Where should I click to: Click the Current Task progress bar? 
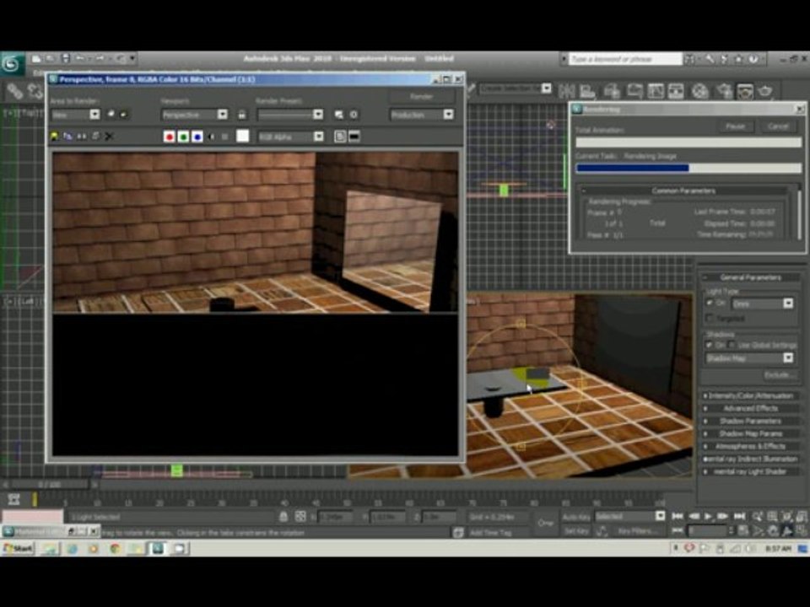(688, 168)
